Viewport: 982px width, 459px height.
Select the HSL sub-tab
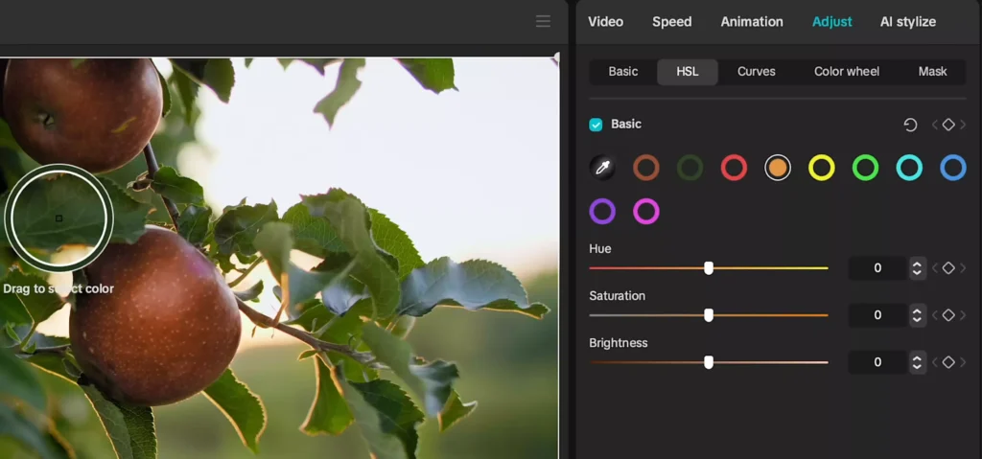(687, 72)
